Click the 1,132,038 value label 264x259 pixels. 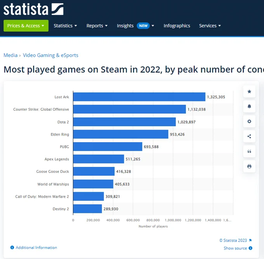[196, 109]
